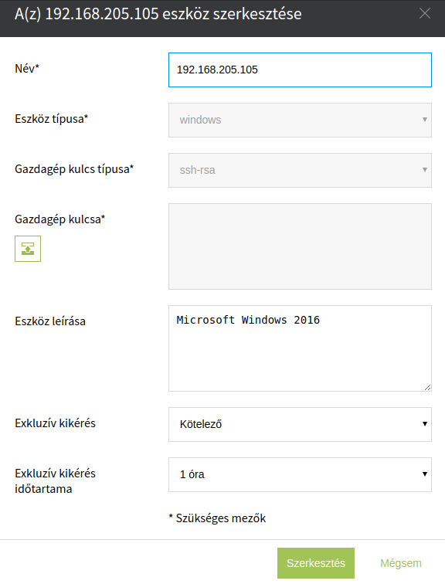Click the Microsoft Windows 2016 description text
The height and width of the screenshot is (584, 445).
point(248,320)
